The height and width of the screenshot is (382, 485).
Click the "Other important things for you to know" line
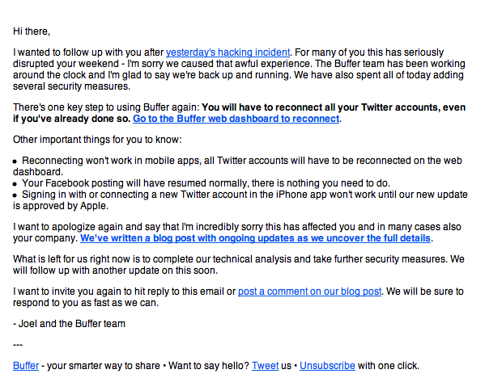[x=97, y=140]
